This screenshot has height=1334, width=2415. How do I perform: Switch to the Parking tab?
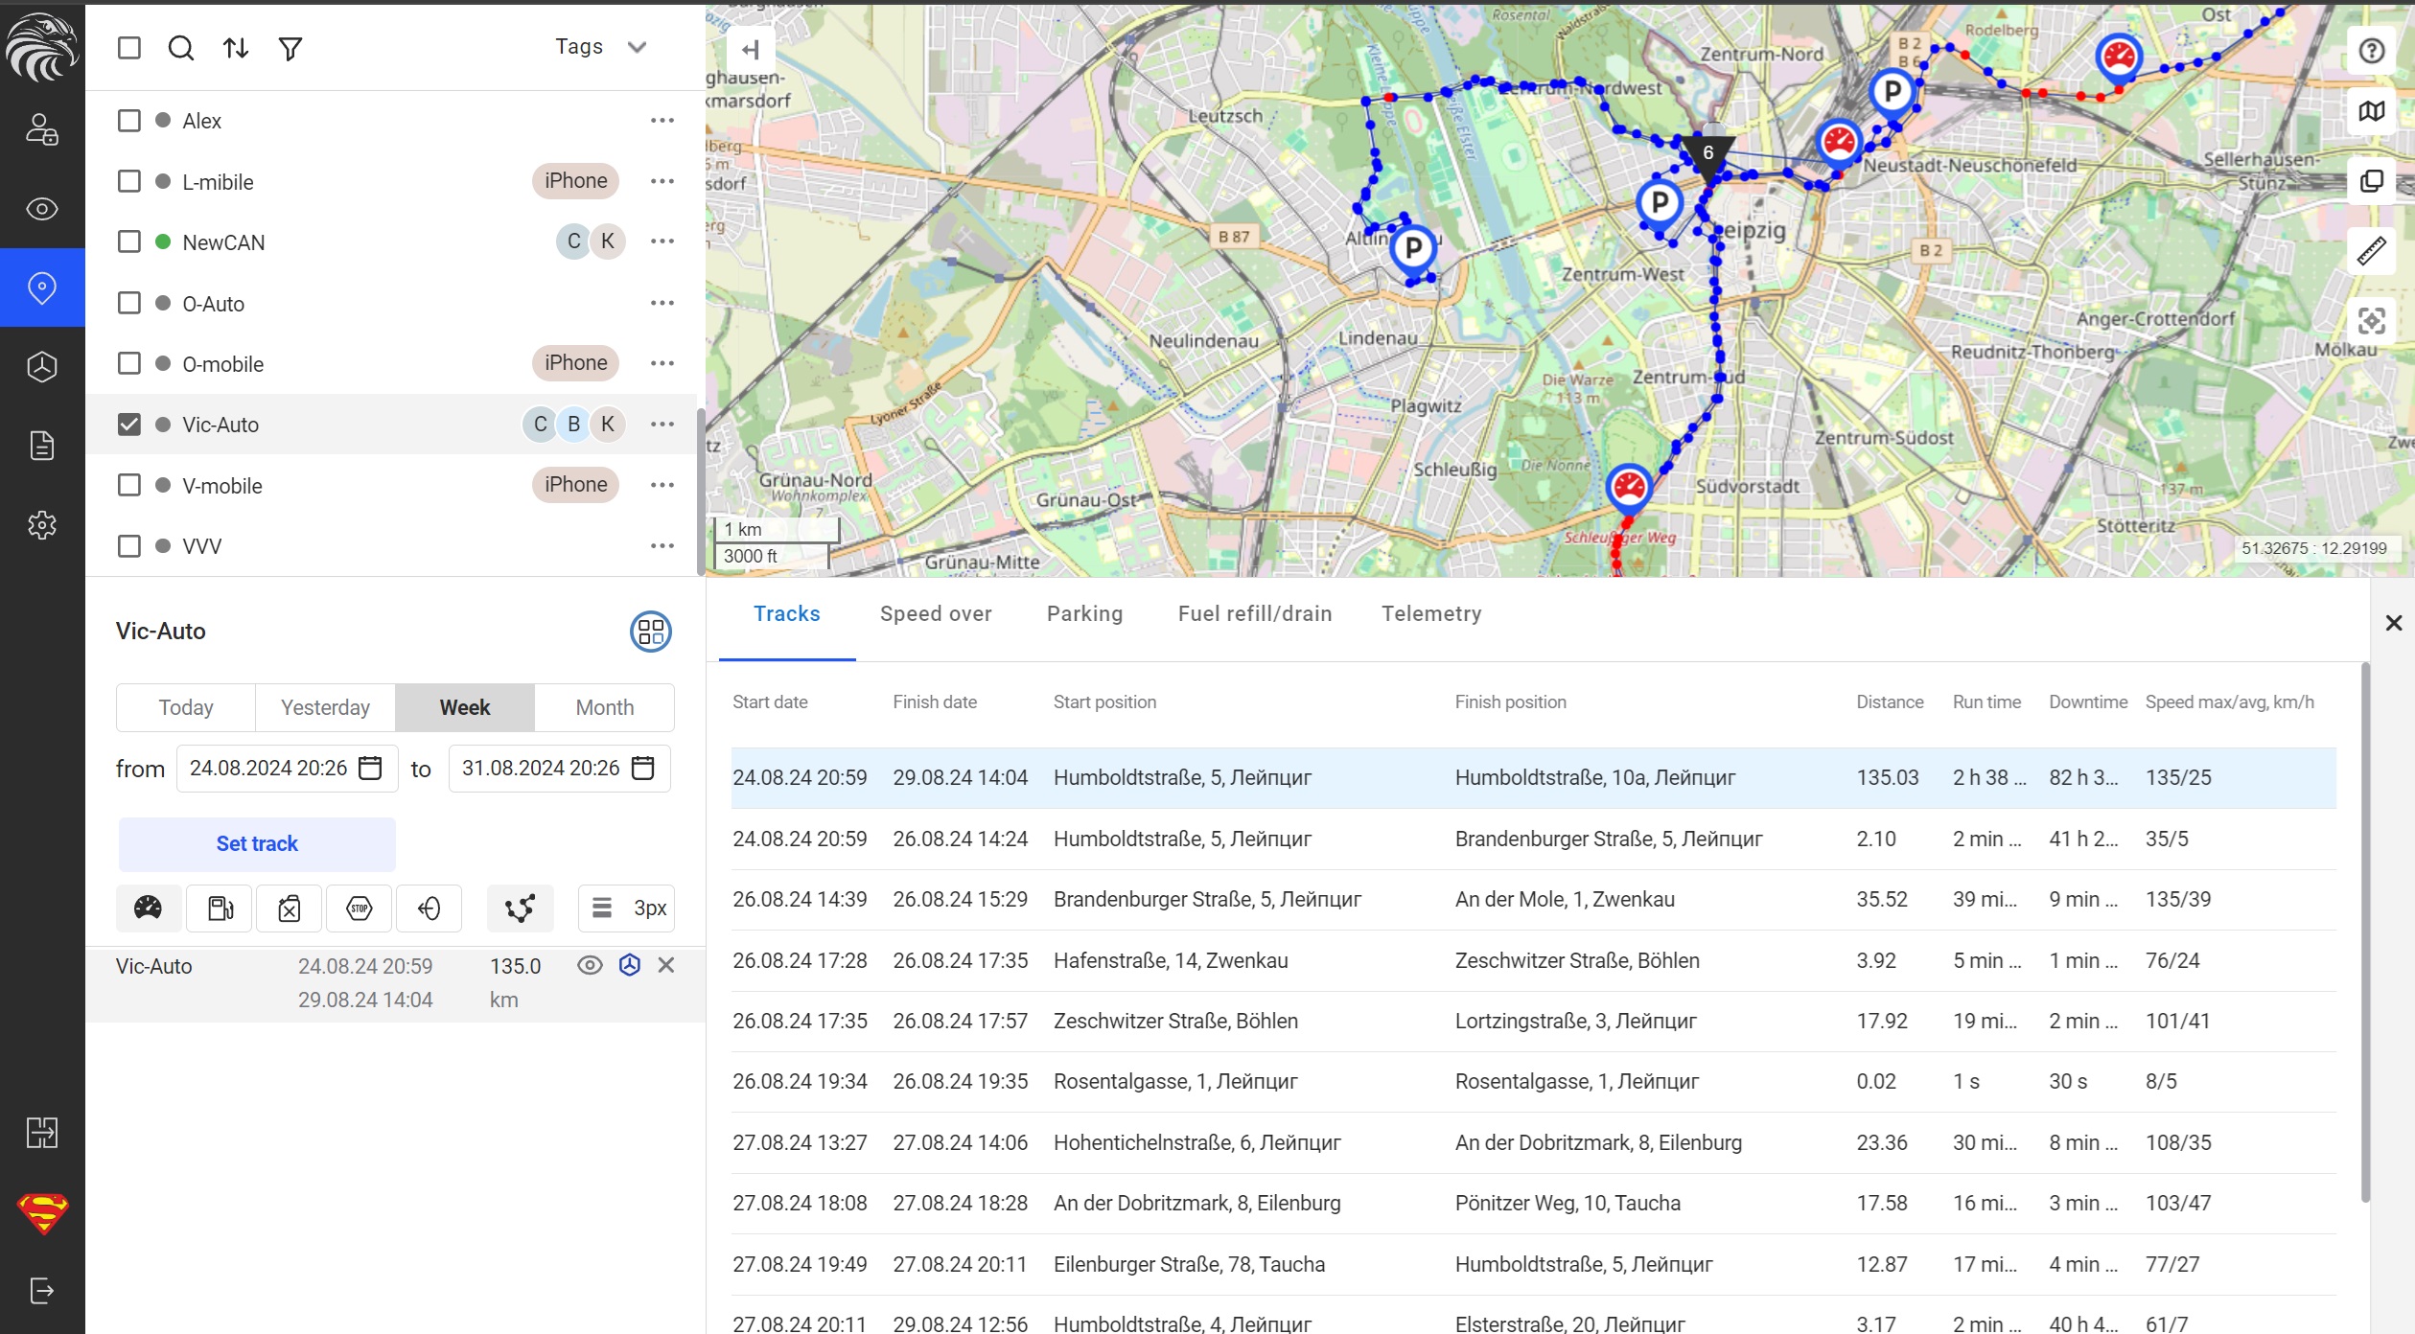1084,614
